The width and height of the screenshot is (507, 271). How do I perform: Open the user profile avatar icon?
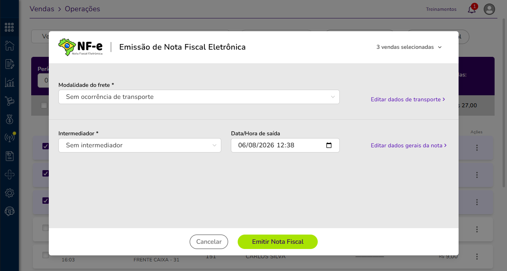tap(489, 9)
